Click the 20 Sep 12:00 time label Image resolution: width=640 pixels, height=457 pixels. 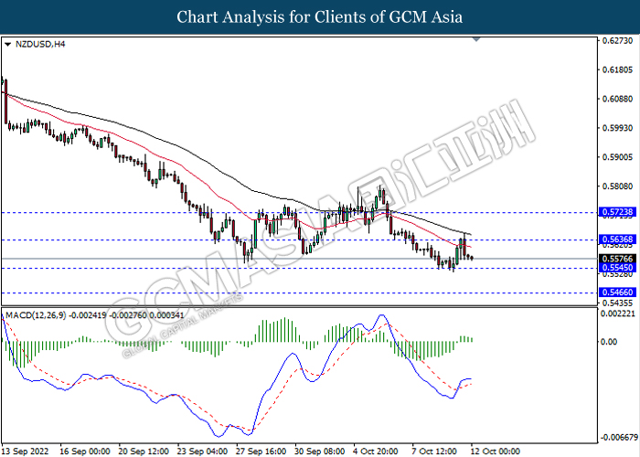tap(144, 452)
